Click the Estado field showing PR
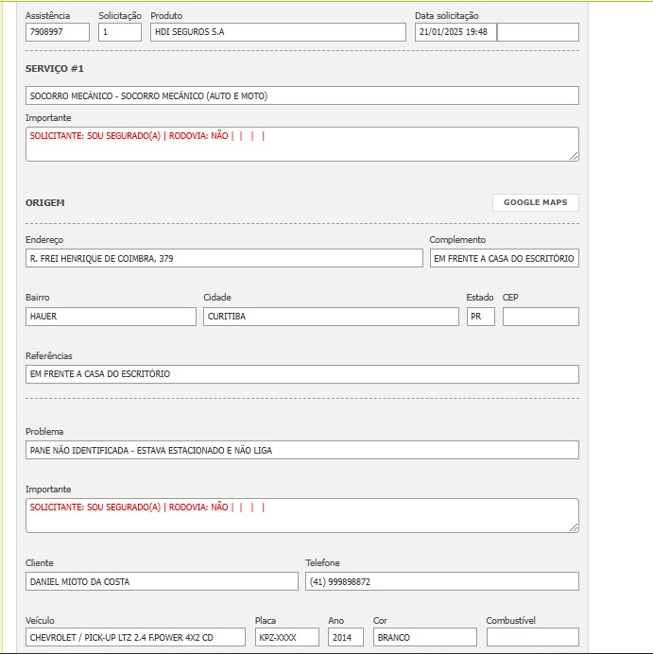This screenshot has width=653, height=654. pyautogui.click(x=480, y=317)
